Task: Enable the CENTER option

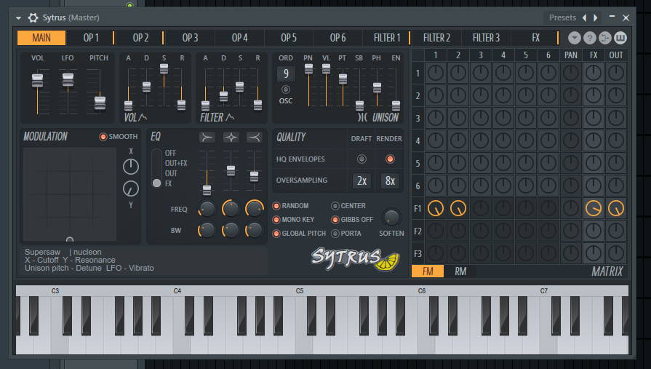Action: 335,206
